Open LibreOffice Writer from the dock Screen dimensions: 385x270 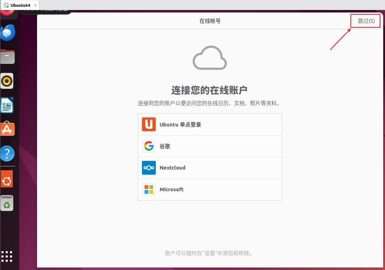(7, 105)
